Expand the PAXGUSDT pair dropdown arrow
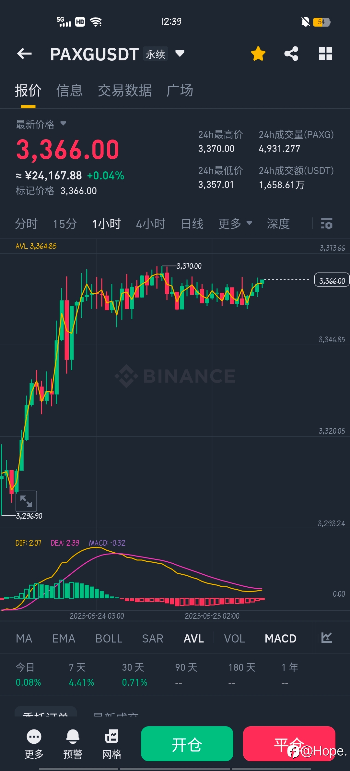Screen dimensions: 350x771 (x=180, y=53)
